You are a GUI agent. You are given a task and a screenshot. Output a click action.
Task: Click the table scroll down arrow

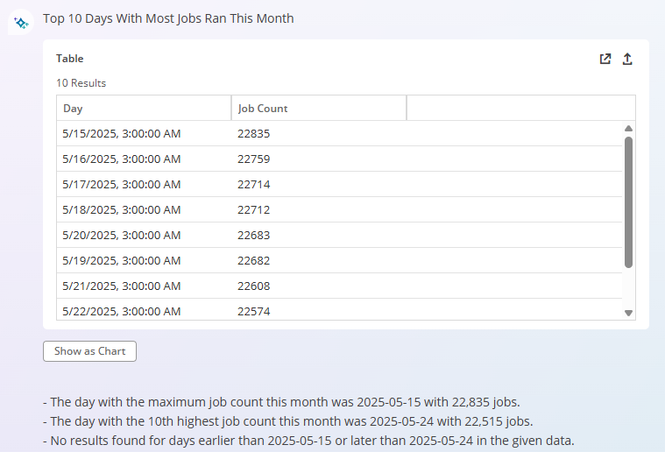pos(628,313)
